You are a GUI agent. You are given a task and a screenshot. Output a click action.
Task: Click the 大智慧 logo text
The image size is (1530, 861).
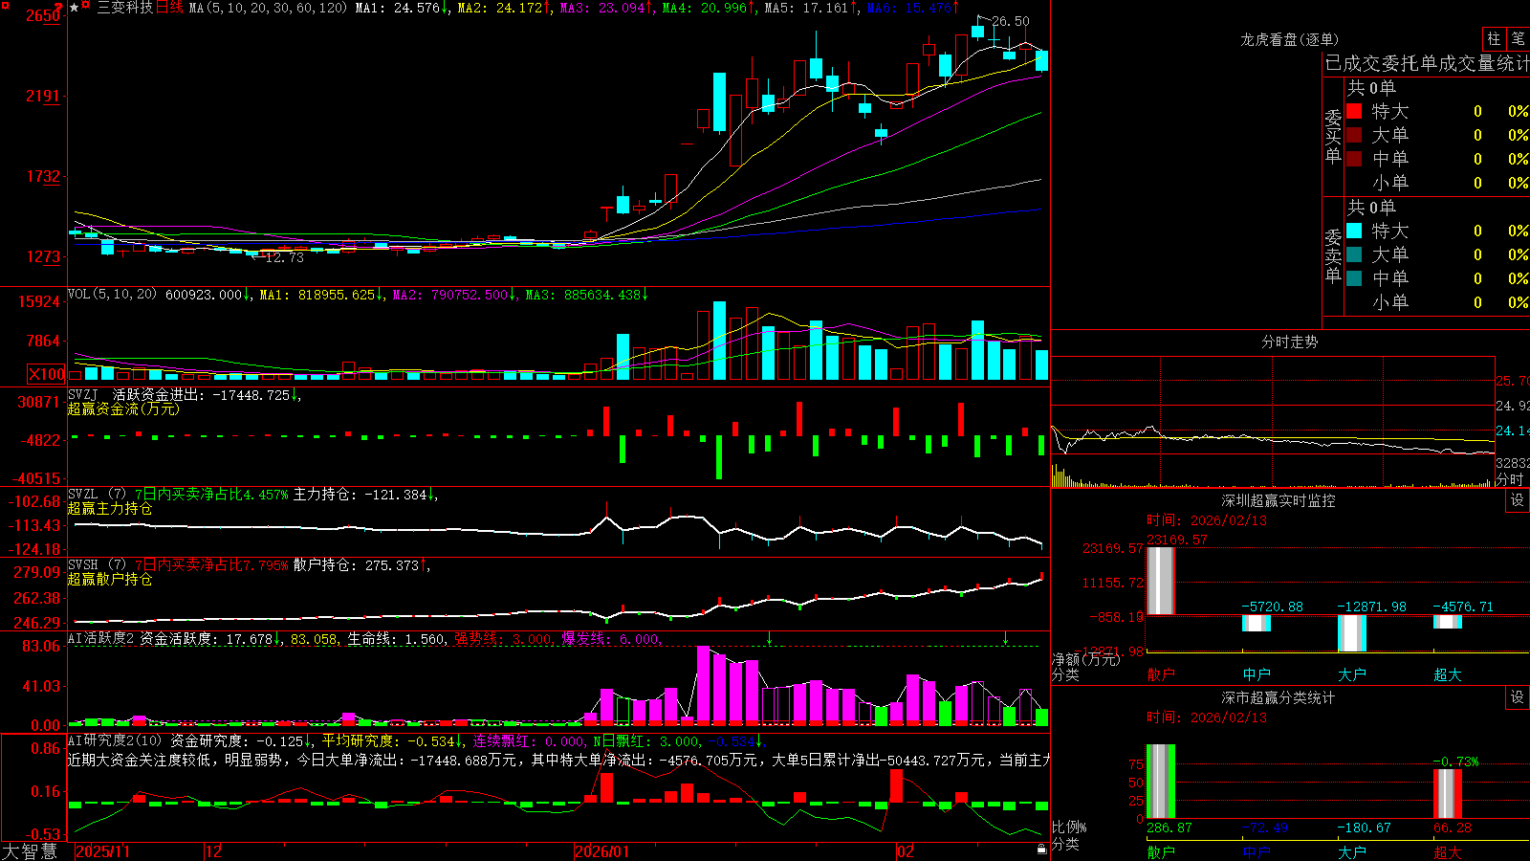[30, 851]
